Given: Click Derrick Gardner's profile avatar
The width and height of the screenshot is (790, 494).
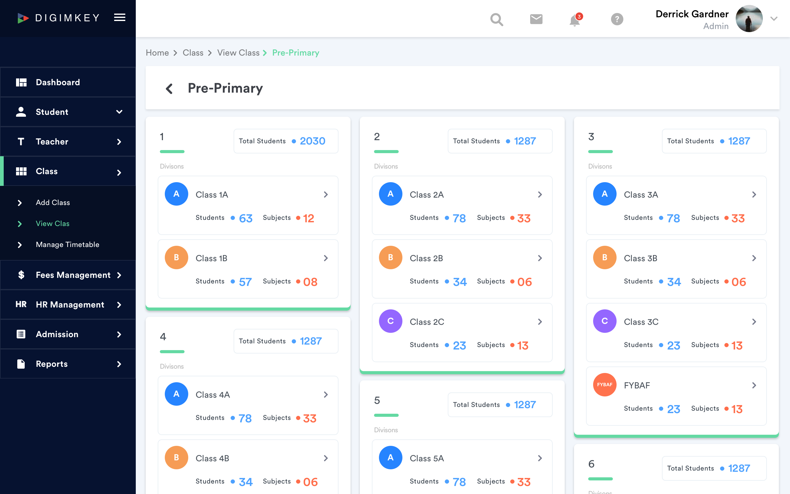Looking at the screenshot, I should 749,19.
